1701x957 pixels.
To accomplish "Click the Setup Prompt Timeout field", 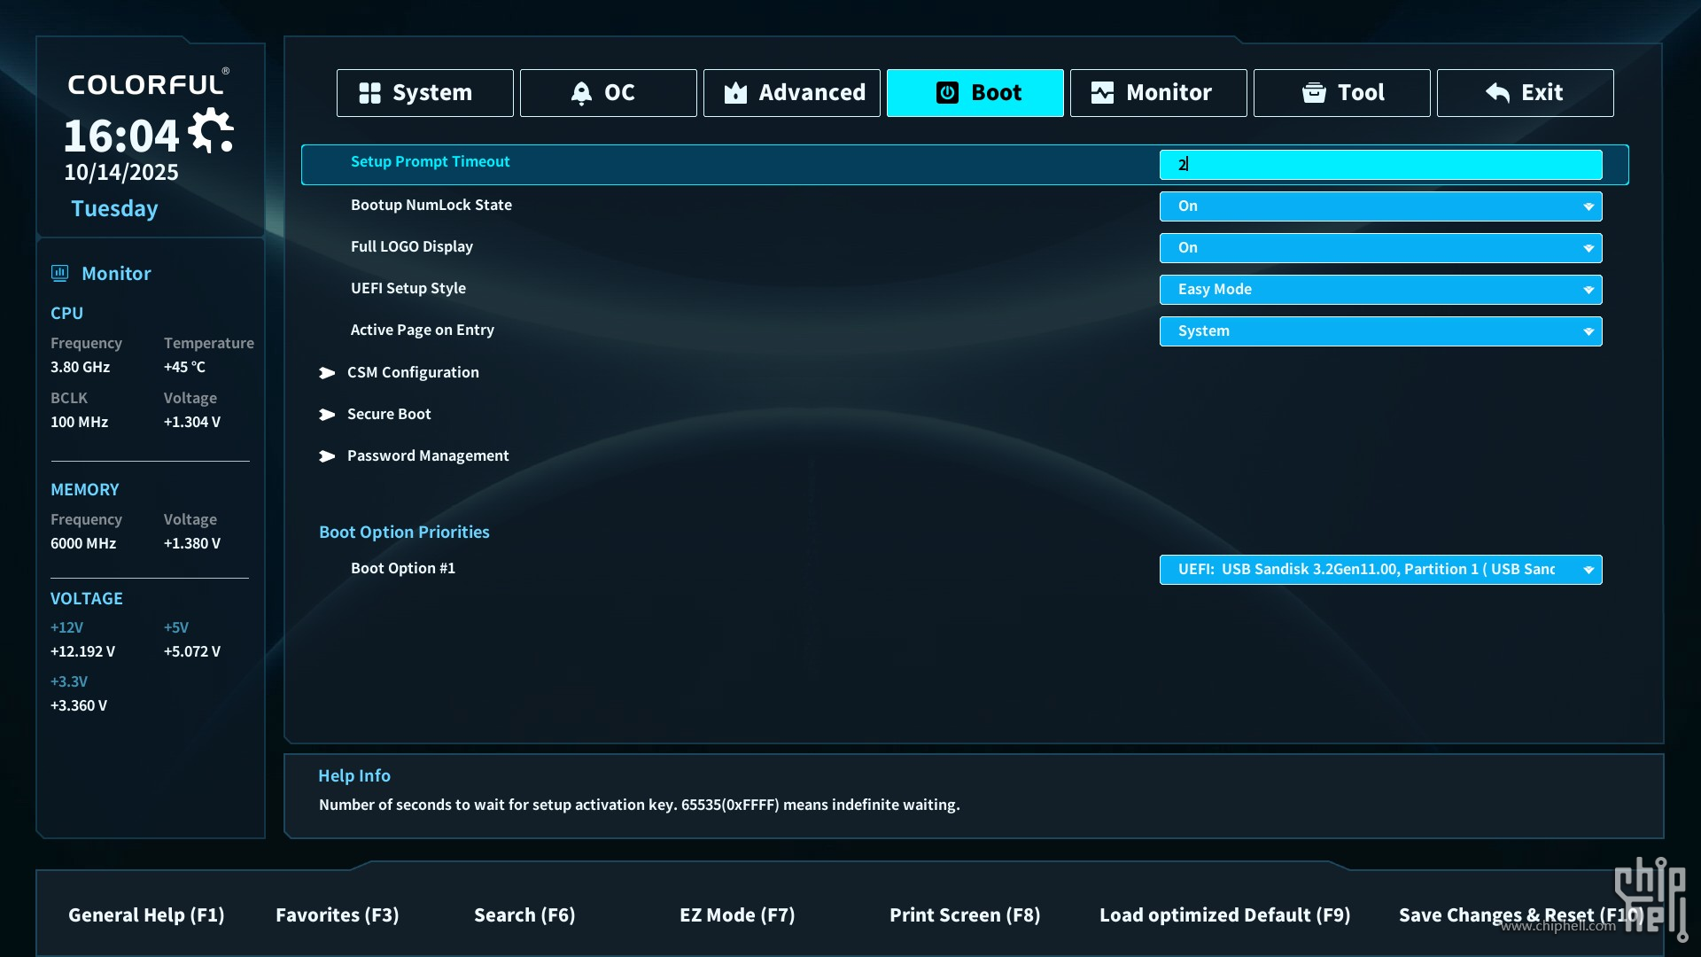I will click(1380, 165).
